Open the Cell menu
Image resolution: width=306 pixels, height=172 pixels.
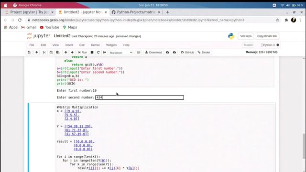point(82,45)
